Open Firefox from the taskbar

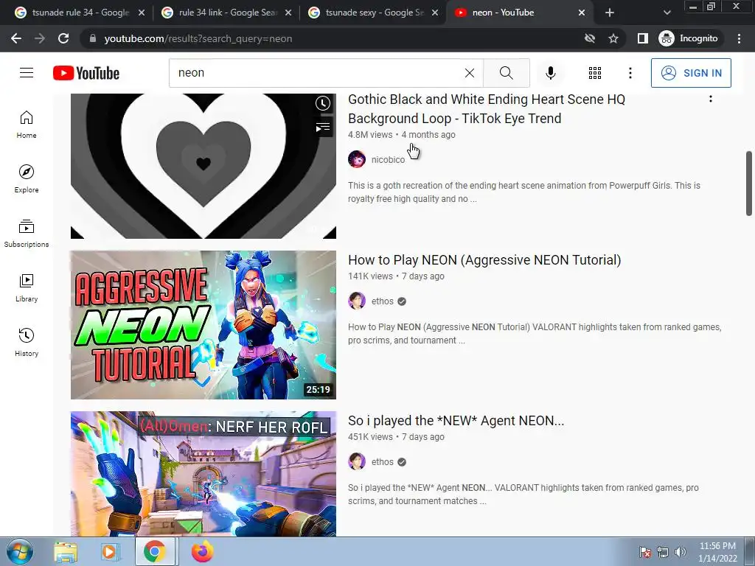tap(202, 552)
